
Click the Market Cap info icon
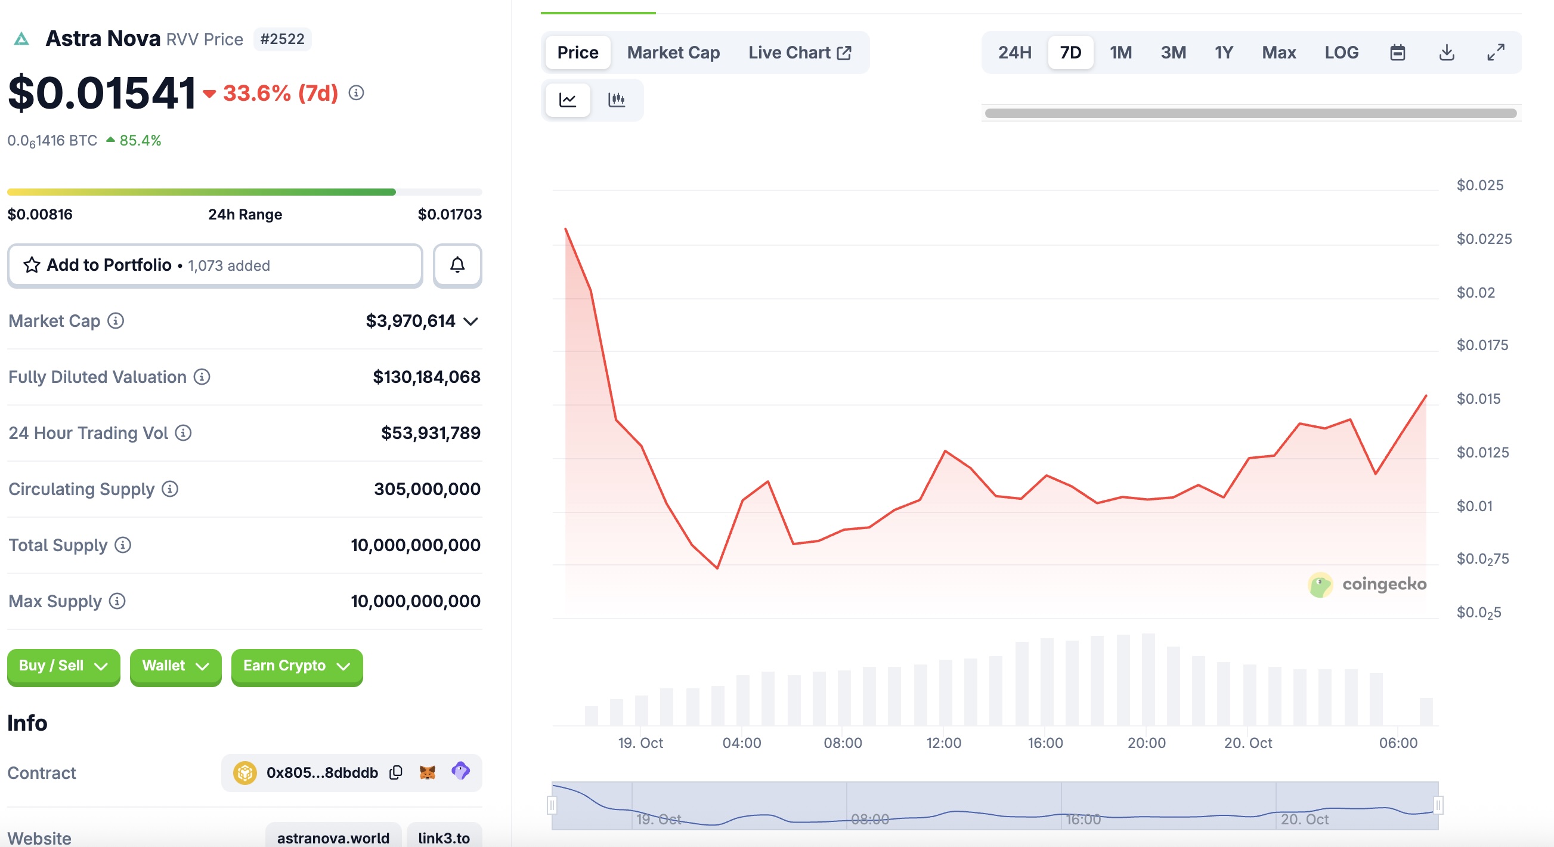[116, 321]
